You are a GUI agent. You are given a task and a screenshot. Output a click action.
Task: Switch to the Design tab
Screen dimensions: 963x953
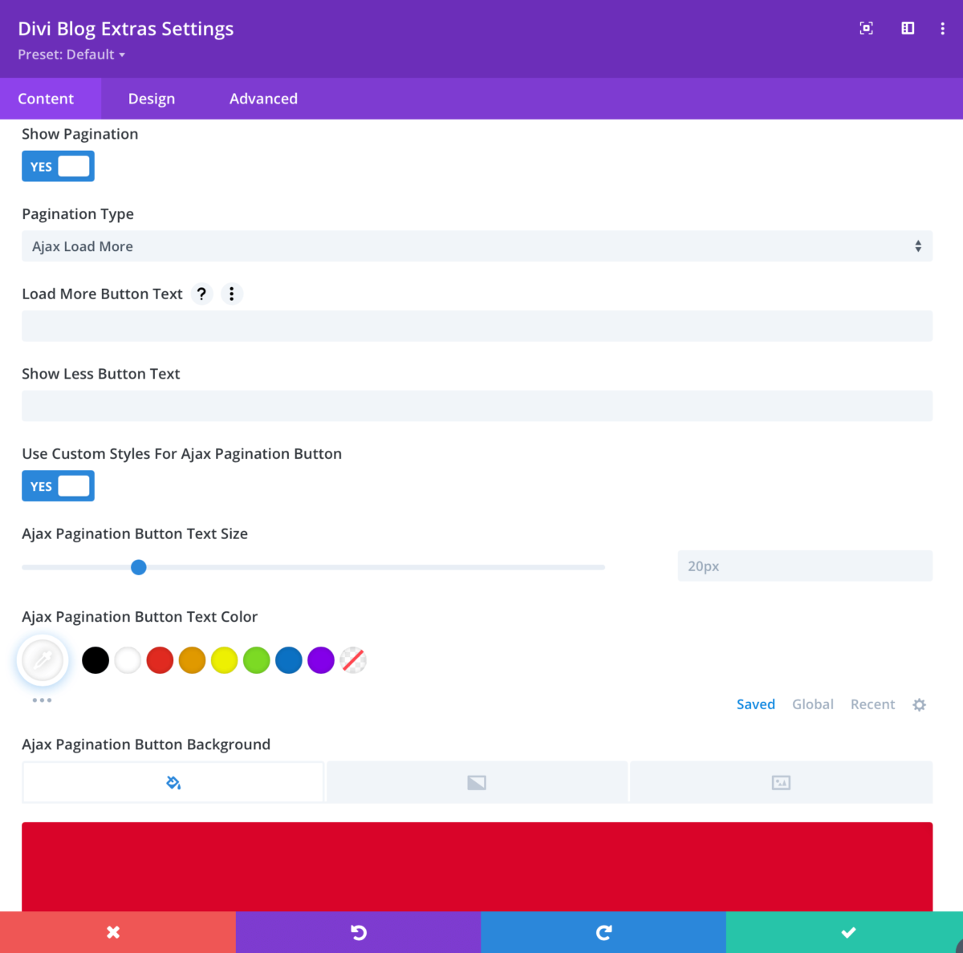click(x=151, y=98)
